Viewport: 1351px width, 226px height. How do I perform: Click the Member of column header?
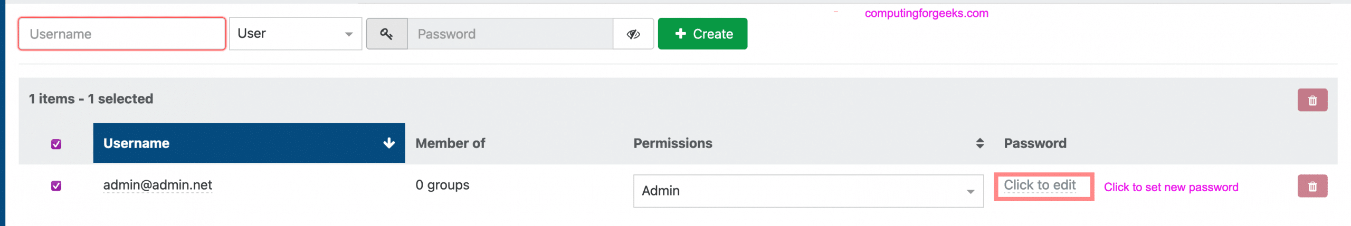450,143
